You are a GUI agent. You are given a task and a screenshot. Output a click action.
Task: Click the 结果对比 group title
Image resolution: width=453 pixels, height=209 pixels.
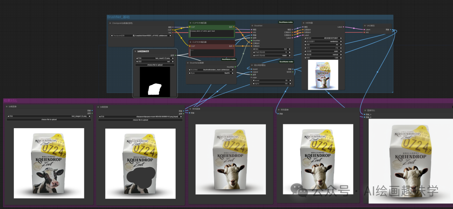click(10, 101)
